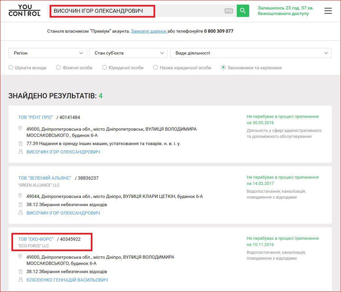The height and width of the screenshot is (292, 341).
Task: Click address of ТОВ "ЕКО-ФОРС"
Action: point(101,260)
